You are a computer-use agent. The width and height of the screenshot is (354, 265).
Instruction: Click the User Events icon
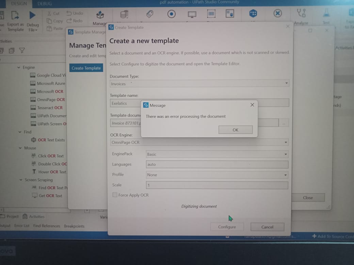click(x=230, y=14)
